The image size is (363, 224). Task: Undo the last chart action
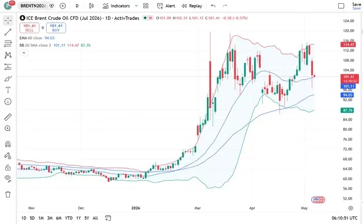coord(213,6)
